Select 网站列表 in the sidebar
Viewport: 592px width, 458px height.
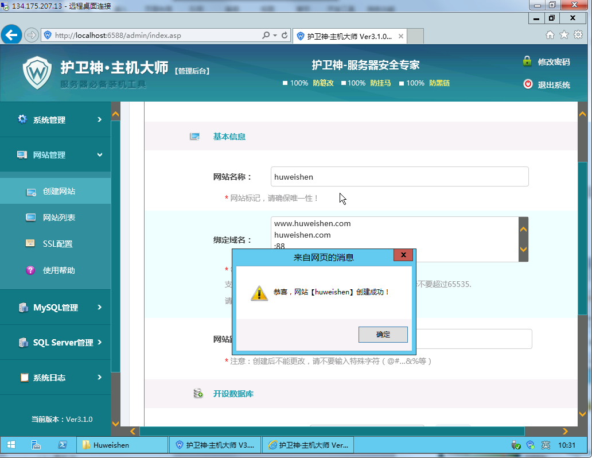coord(55,218)
